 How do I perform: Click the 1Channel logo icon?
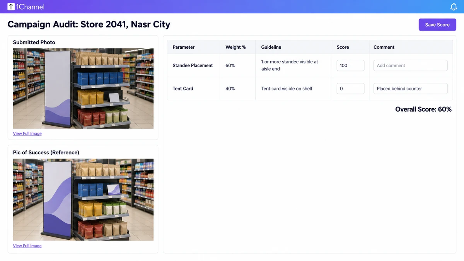pyautogui.click(x=11, y=7)
